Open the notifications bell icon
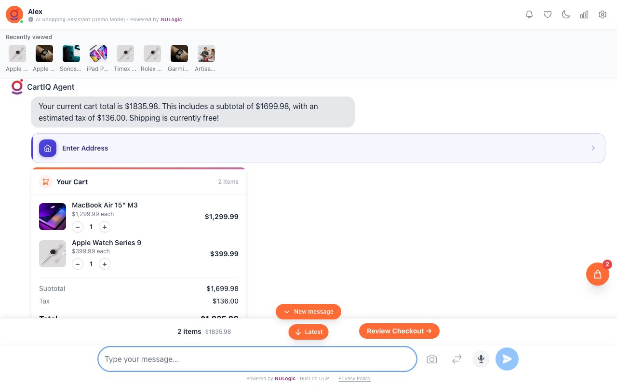The width and height of the screenshot is (617, 386). tap(529, 14)
